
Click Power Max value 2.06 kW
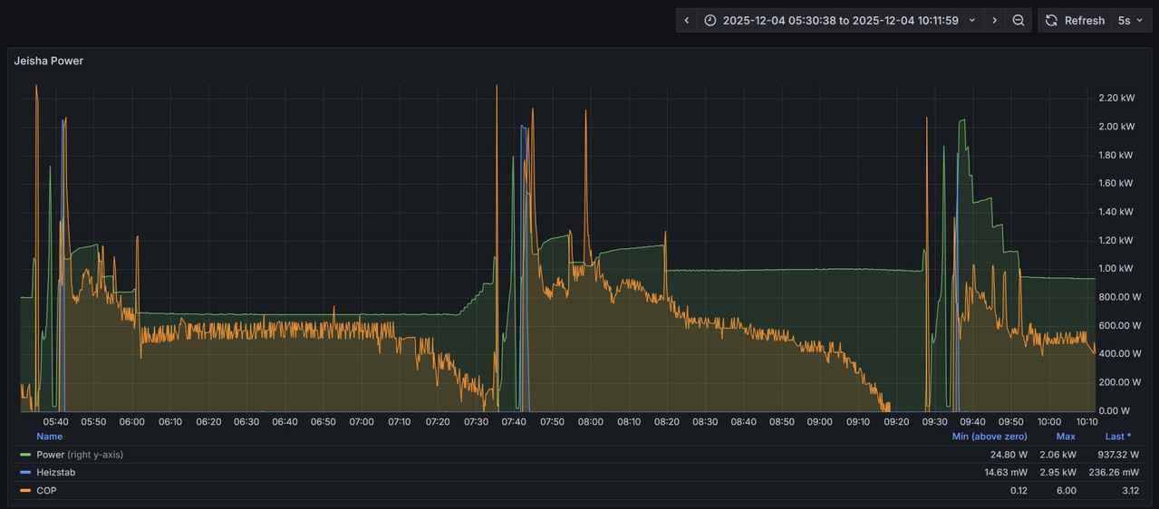pos(1058,455)
